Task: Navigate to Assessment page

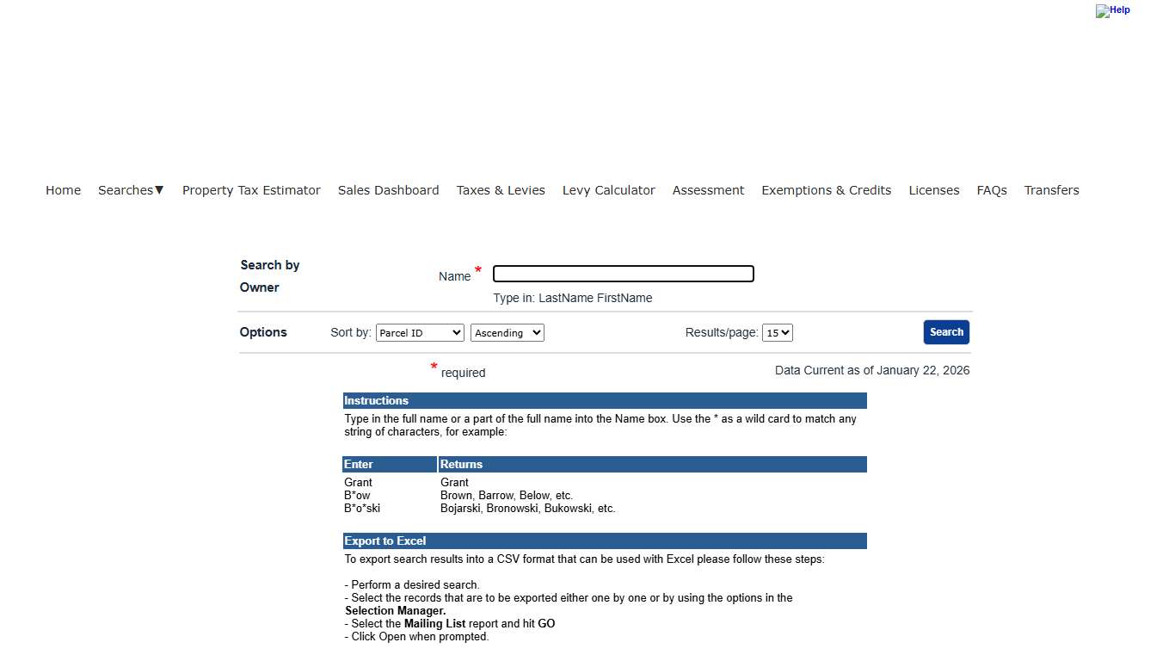Action: coord(708,190)
